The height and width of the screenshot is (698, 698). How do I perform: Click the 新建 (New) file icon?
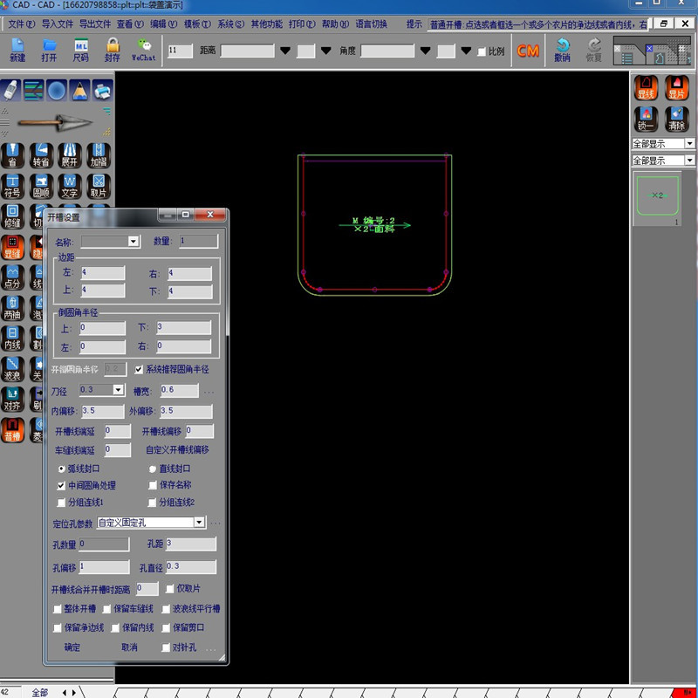coord(17,49)
